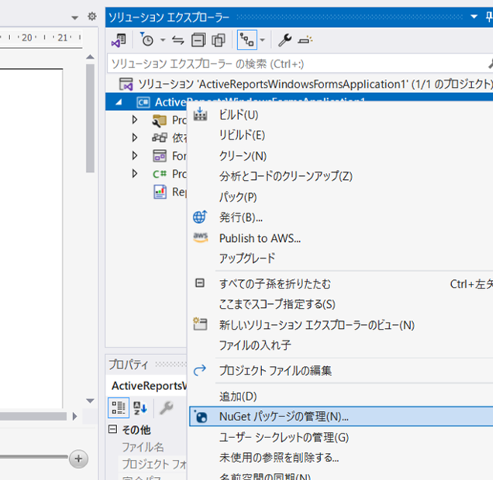Click the dependencies node icon
The height and width of the screenshot is (480, 493).
(160, 138)
